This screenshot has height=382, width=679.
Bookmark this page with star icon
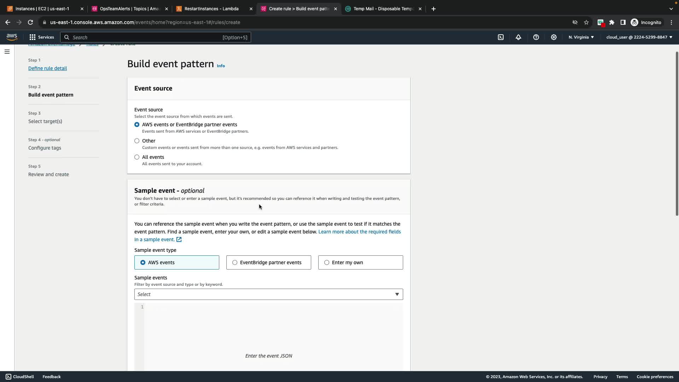(x=586, y=22)
